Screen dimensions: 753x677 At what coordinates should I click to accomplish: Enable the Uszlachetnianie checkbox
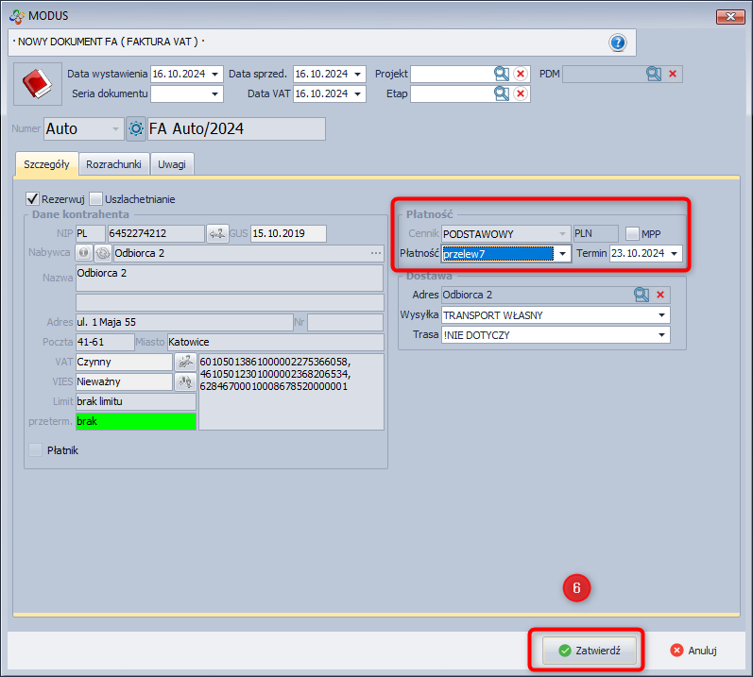click(95, 199)
